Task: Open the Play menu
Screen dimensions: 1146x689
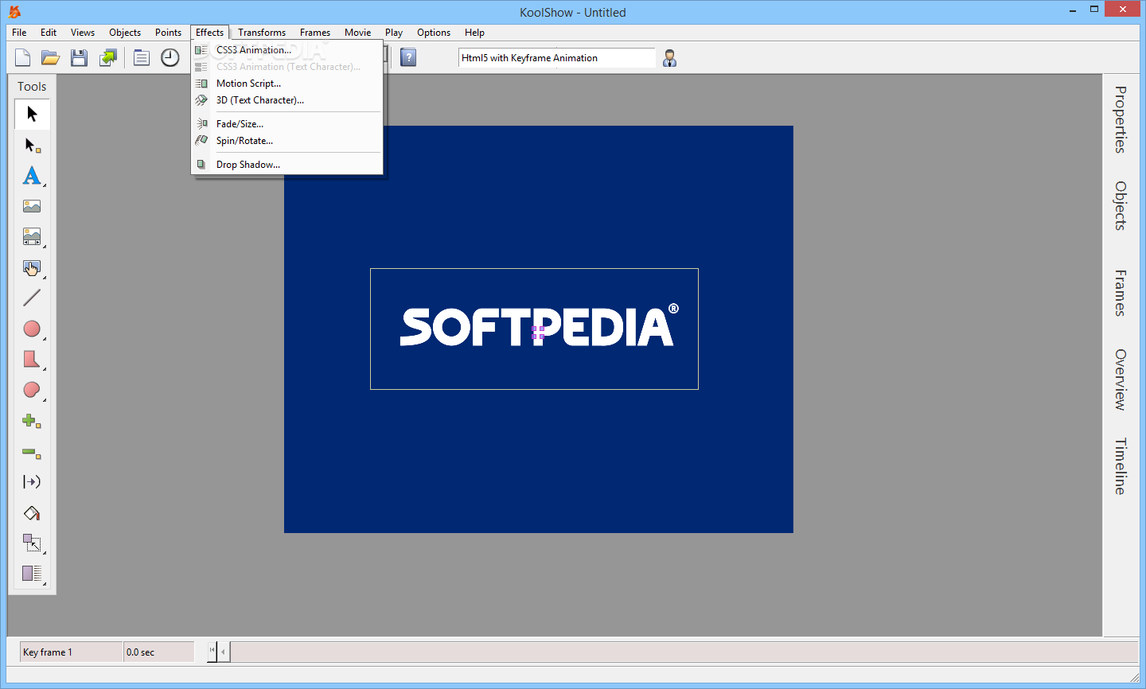Action: tap(394, 33)
